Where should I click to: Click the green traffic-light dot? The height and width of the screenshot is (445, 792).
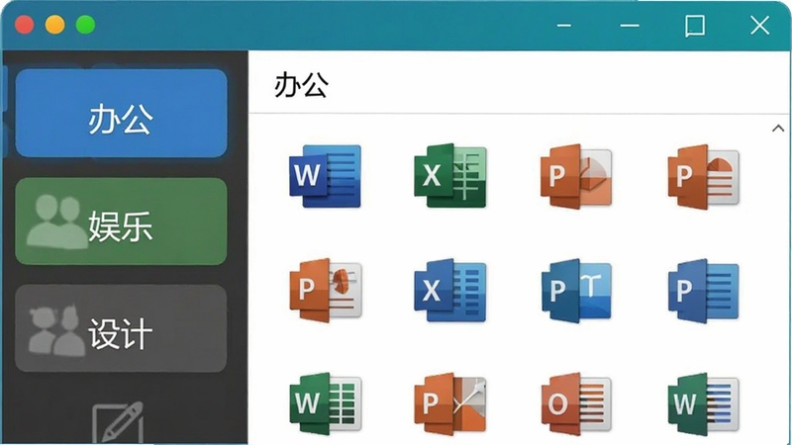(85, 25)
